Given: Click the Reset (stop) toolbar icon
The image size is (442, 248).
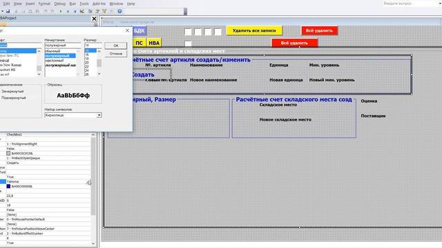Looking at the screenshot, I should [75, 11].
